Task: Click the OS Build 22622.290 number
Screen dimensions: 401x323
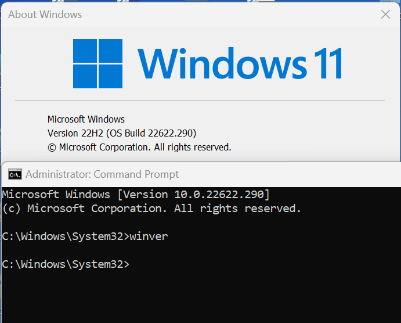Action: tap(151, 134)
